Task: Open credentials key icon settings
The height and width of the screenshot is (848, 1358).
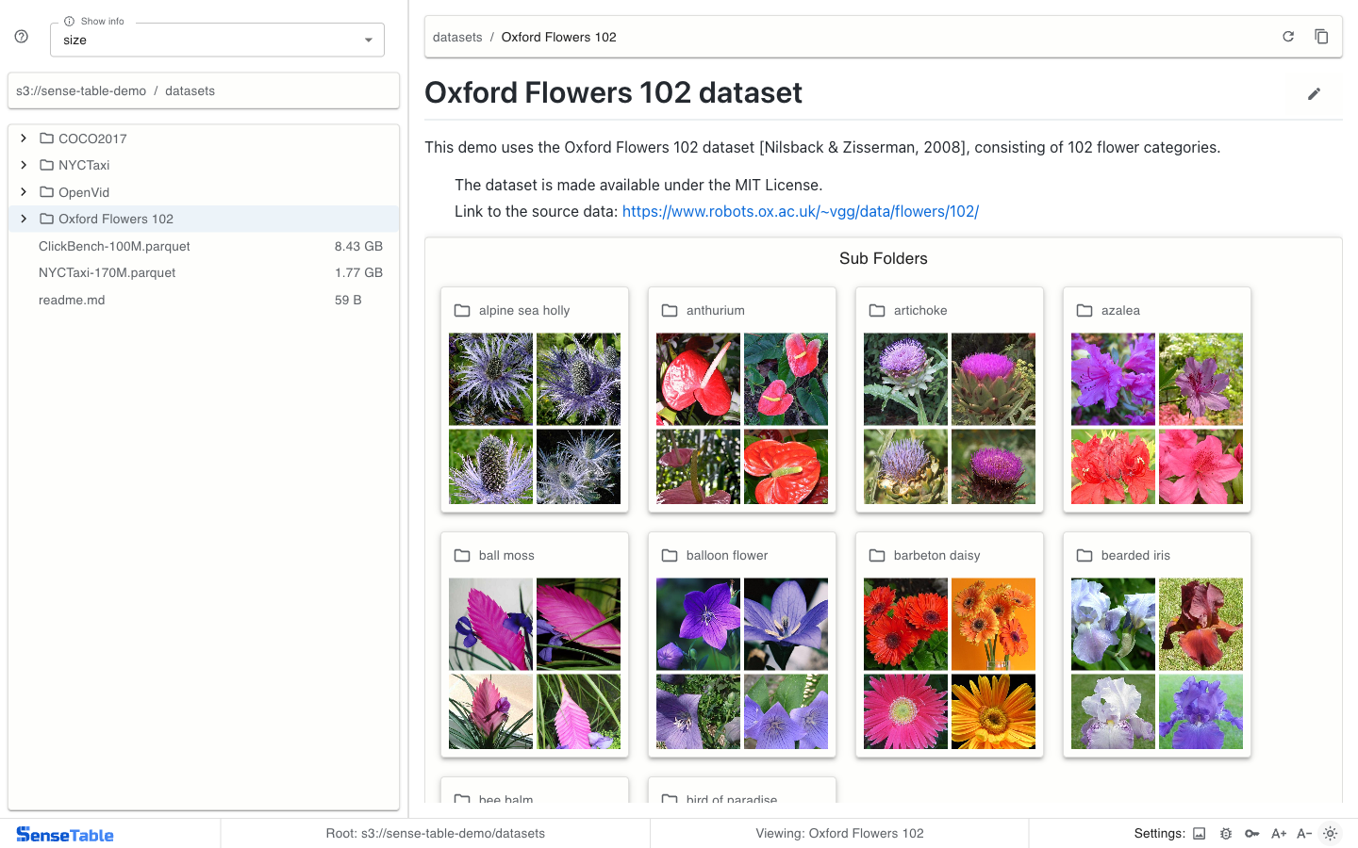Action: tap(1252, 834)
